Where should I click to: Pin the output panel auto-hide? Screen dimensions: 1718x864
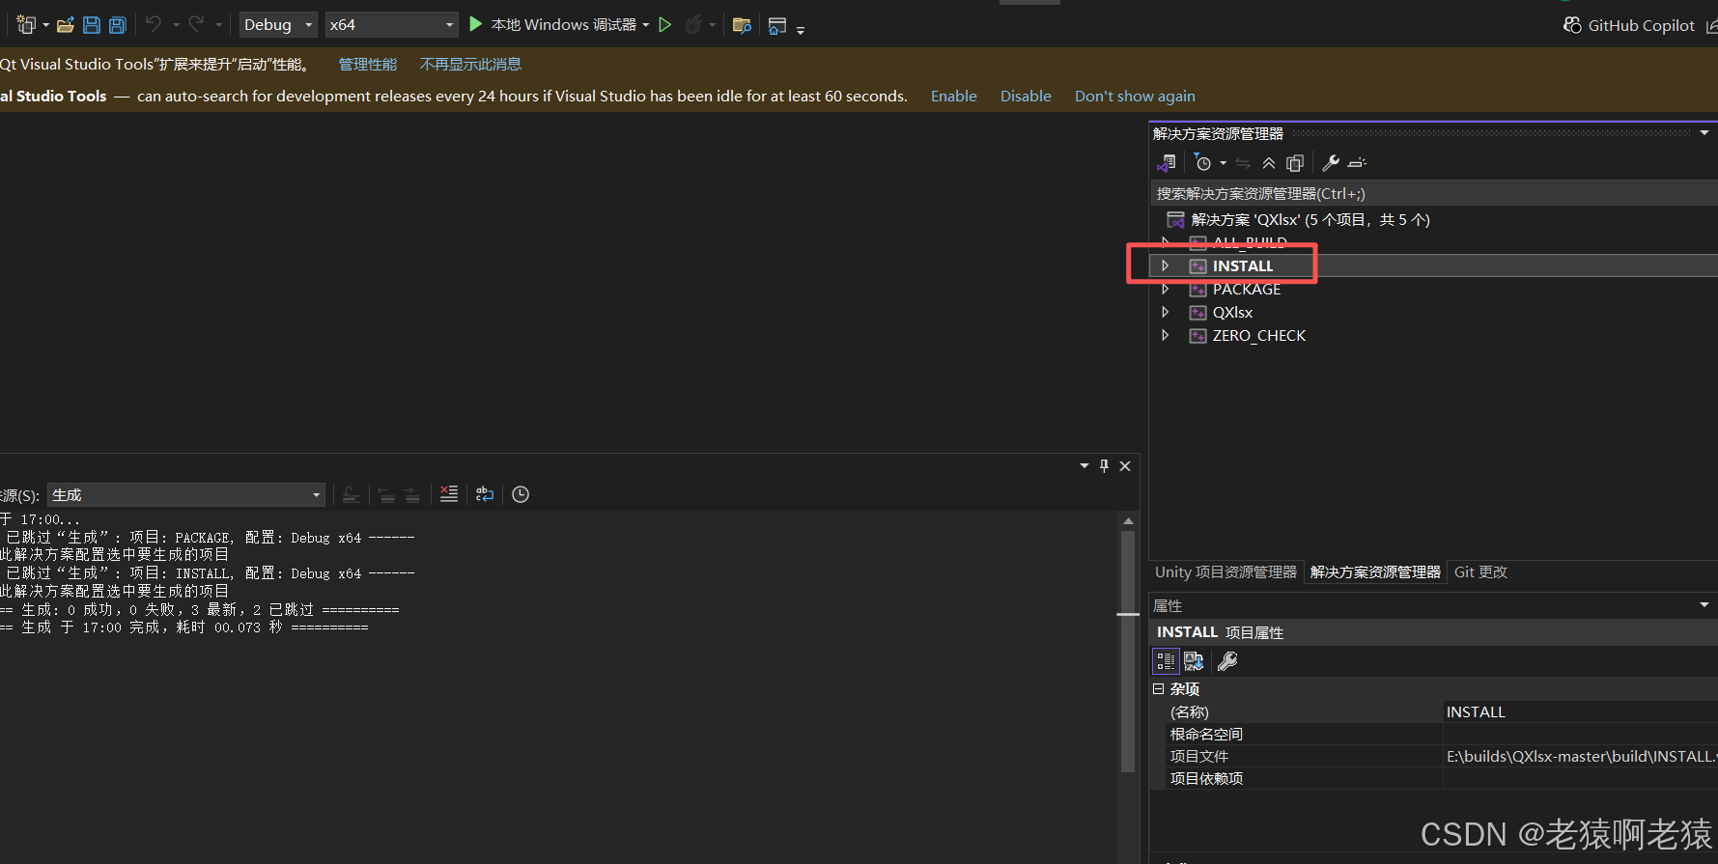pos(1105,465)
